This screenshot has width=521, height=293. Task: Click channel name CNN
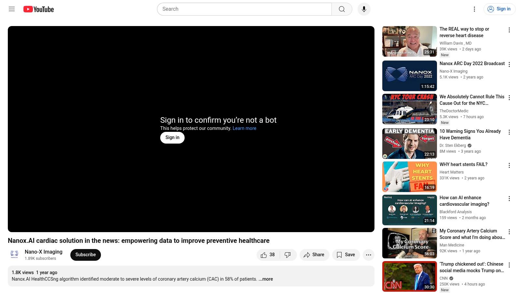(444, 278)
